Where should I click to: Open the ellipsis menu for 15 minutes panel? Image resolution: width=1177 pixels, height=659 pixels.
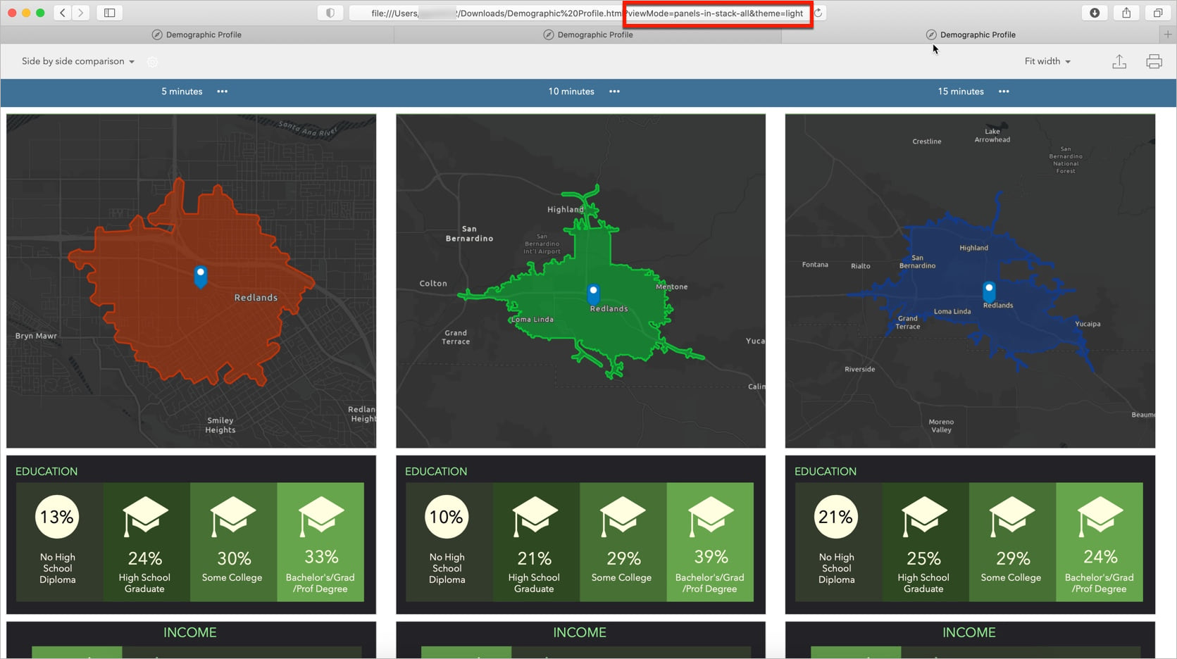pyautogui.click(x=1004, y=92)
